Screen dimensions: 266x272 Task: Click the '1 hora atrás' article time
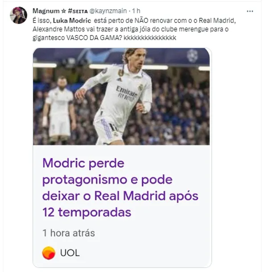click(x=69, y=233)
